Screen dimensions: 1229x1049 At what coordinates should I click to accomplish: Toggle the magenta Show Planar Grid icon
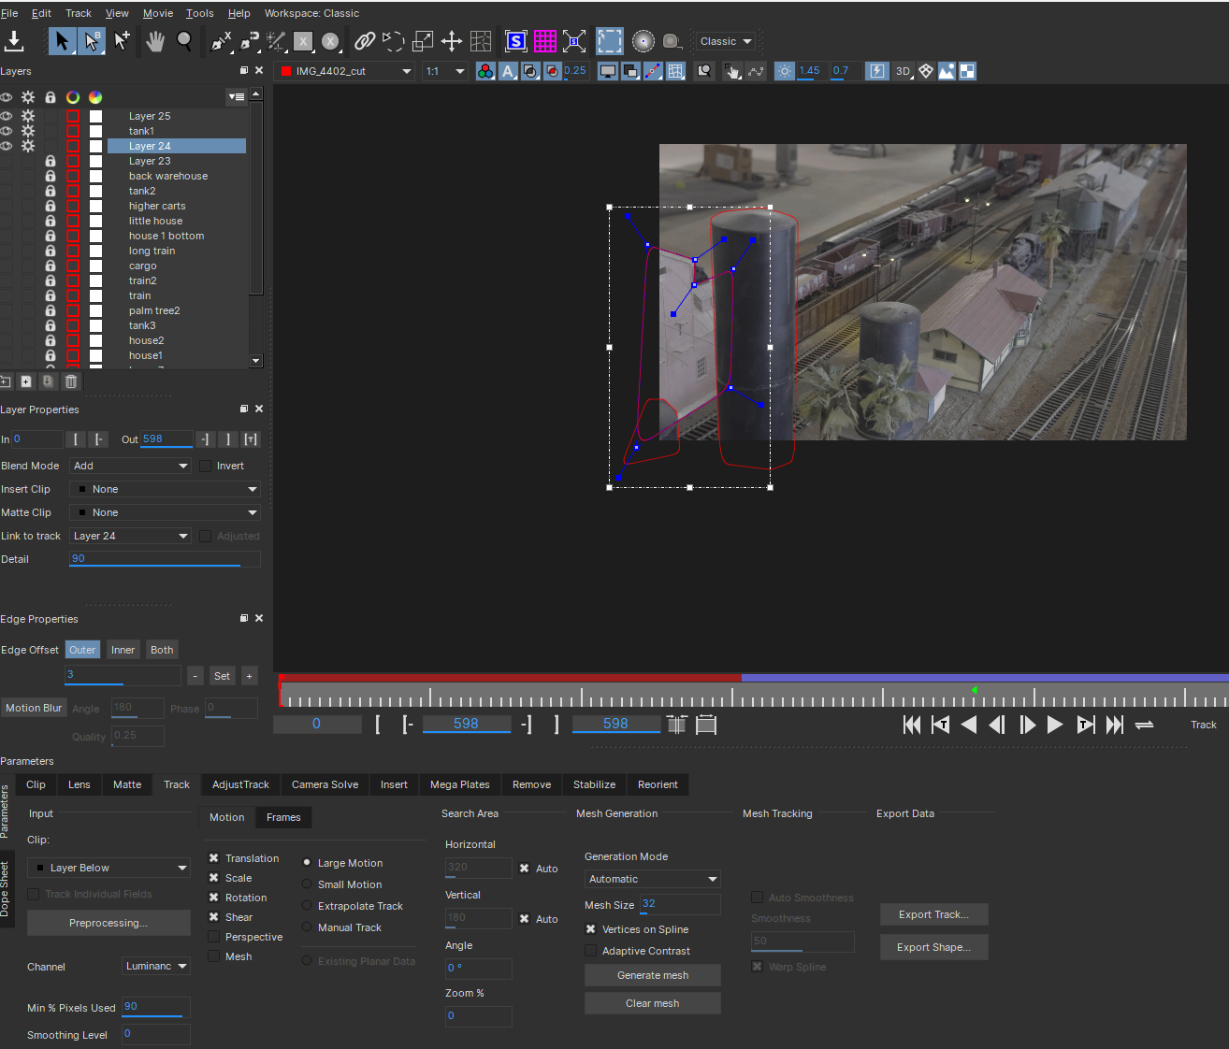pos(545,41)
